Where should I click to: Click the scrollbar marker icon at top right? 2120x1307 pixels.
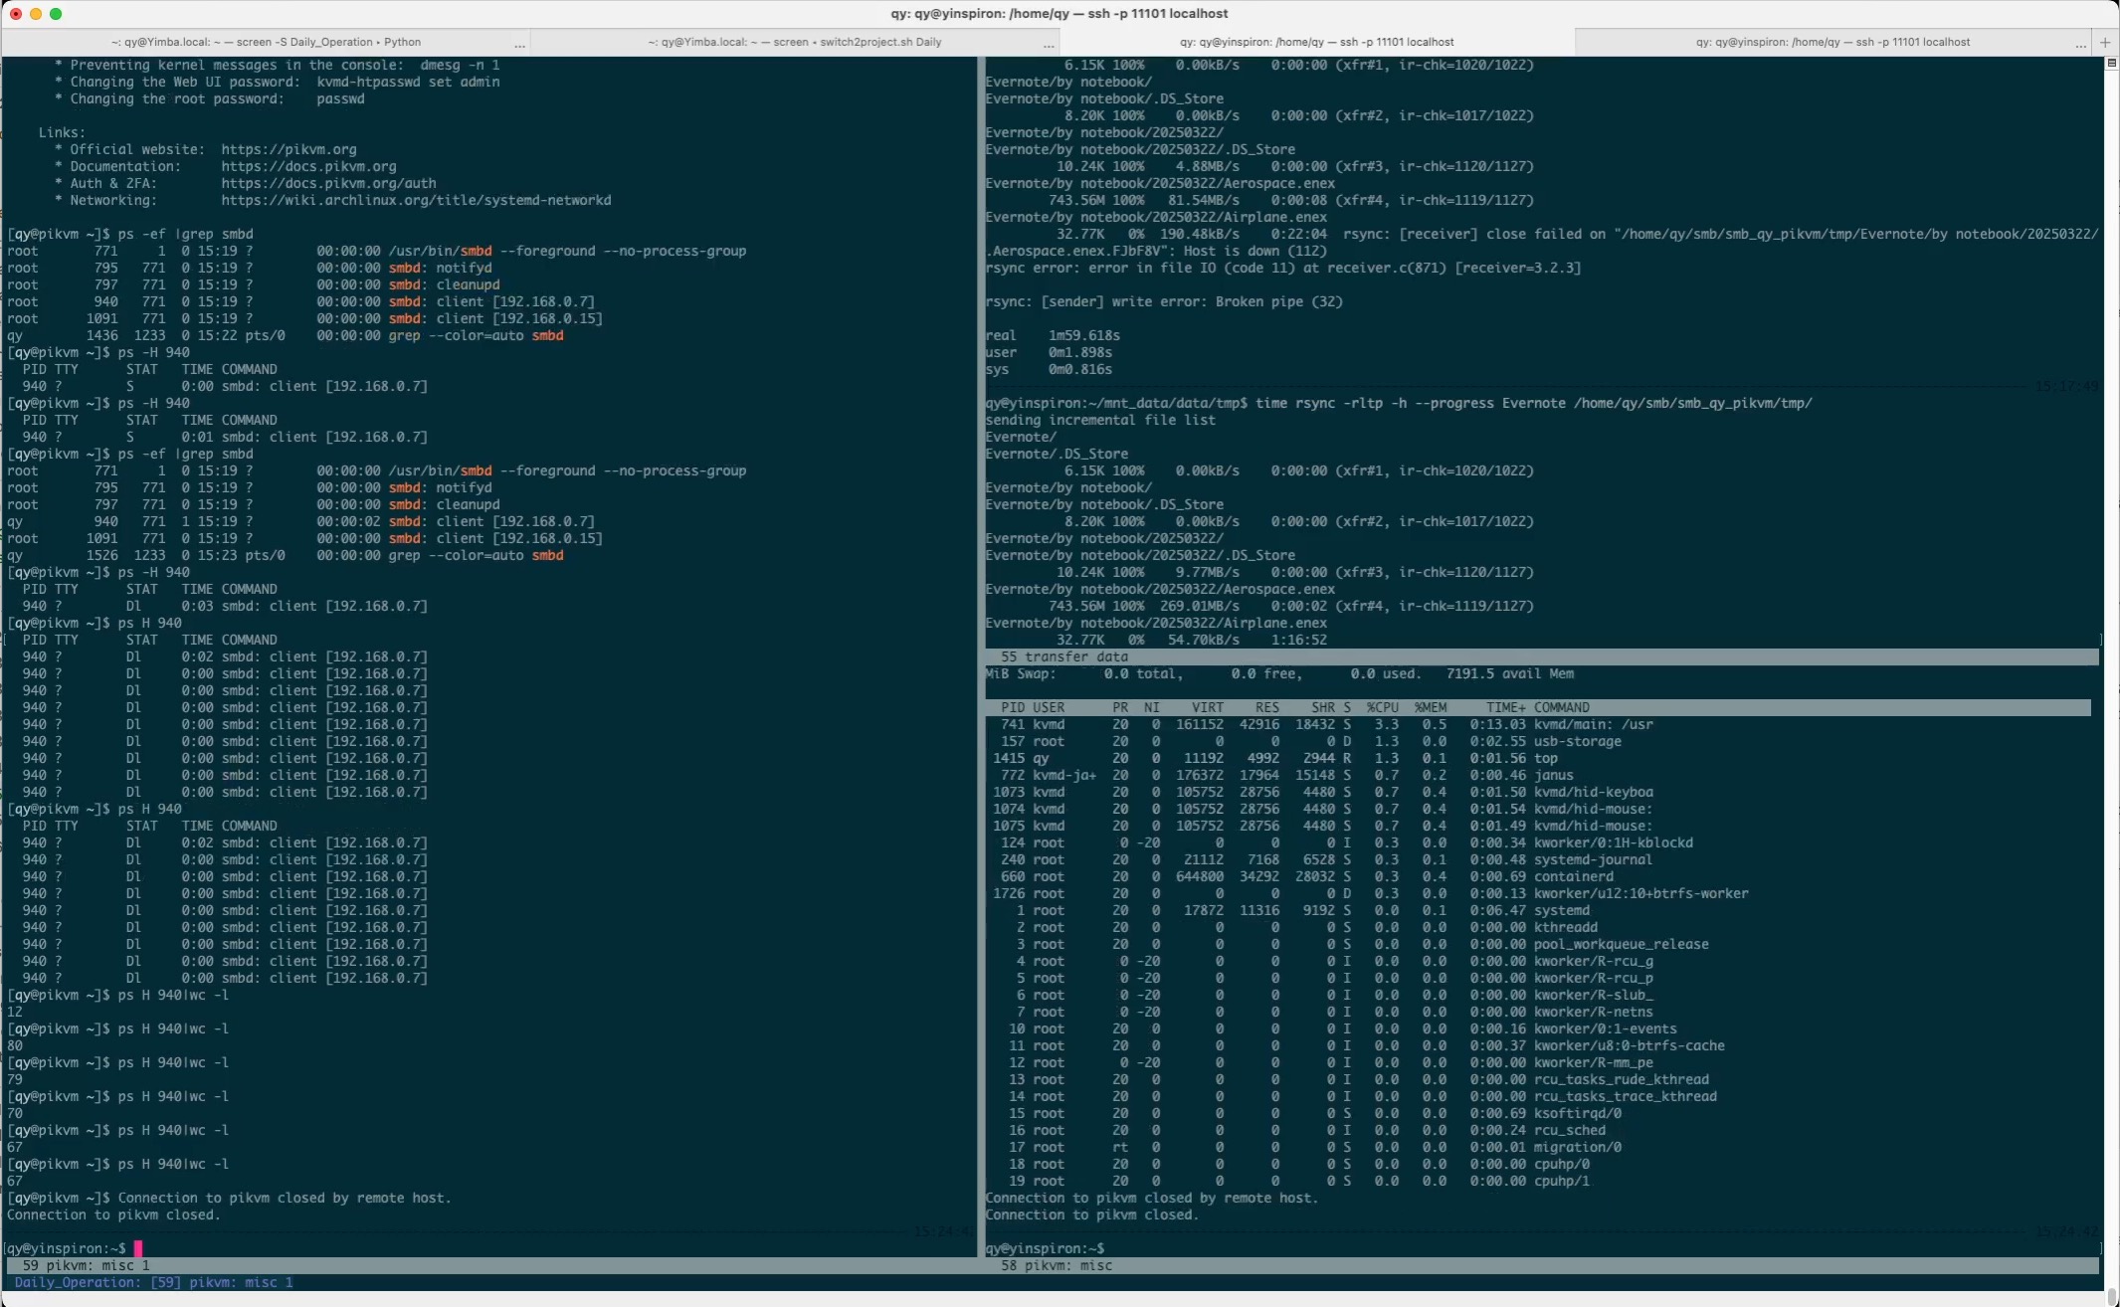(2111, 63)
